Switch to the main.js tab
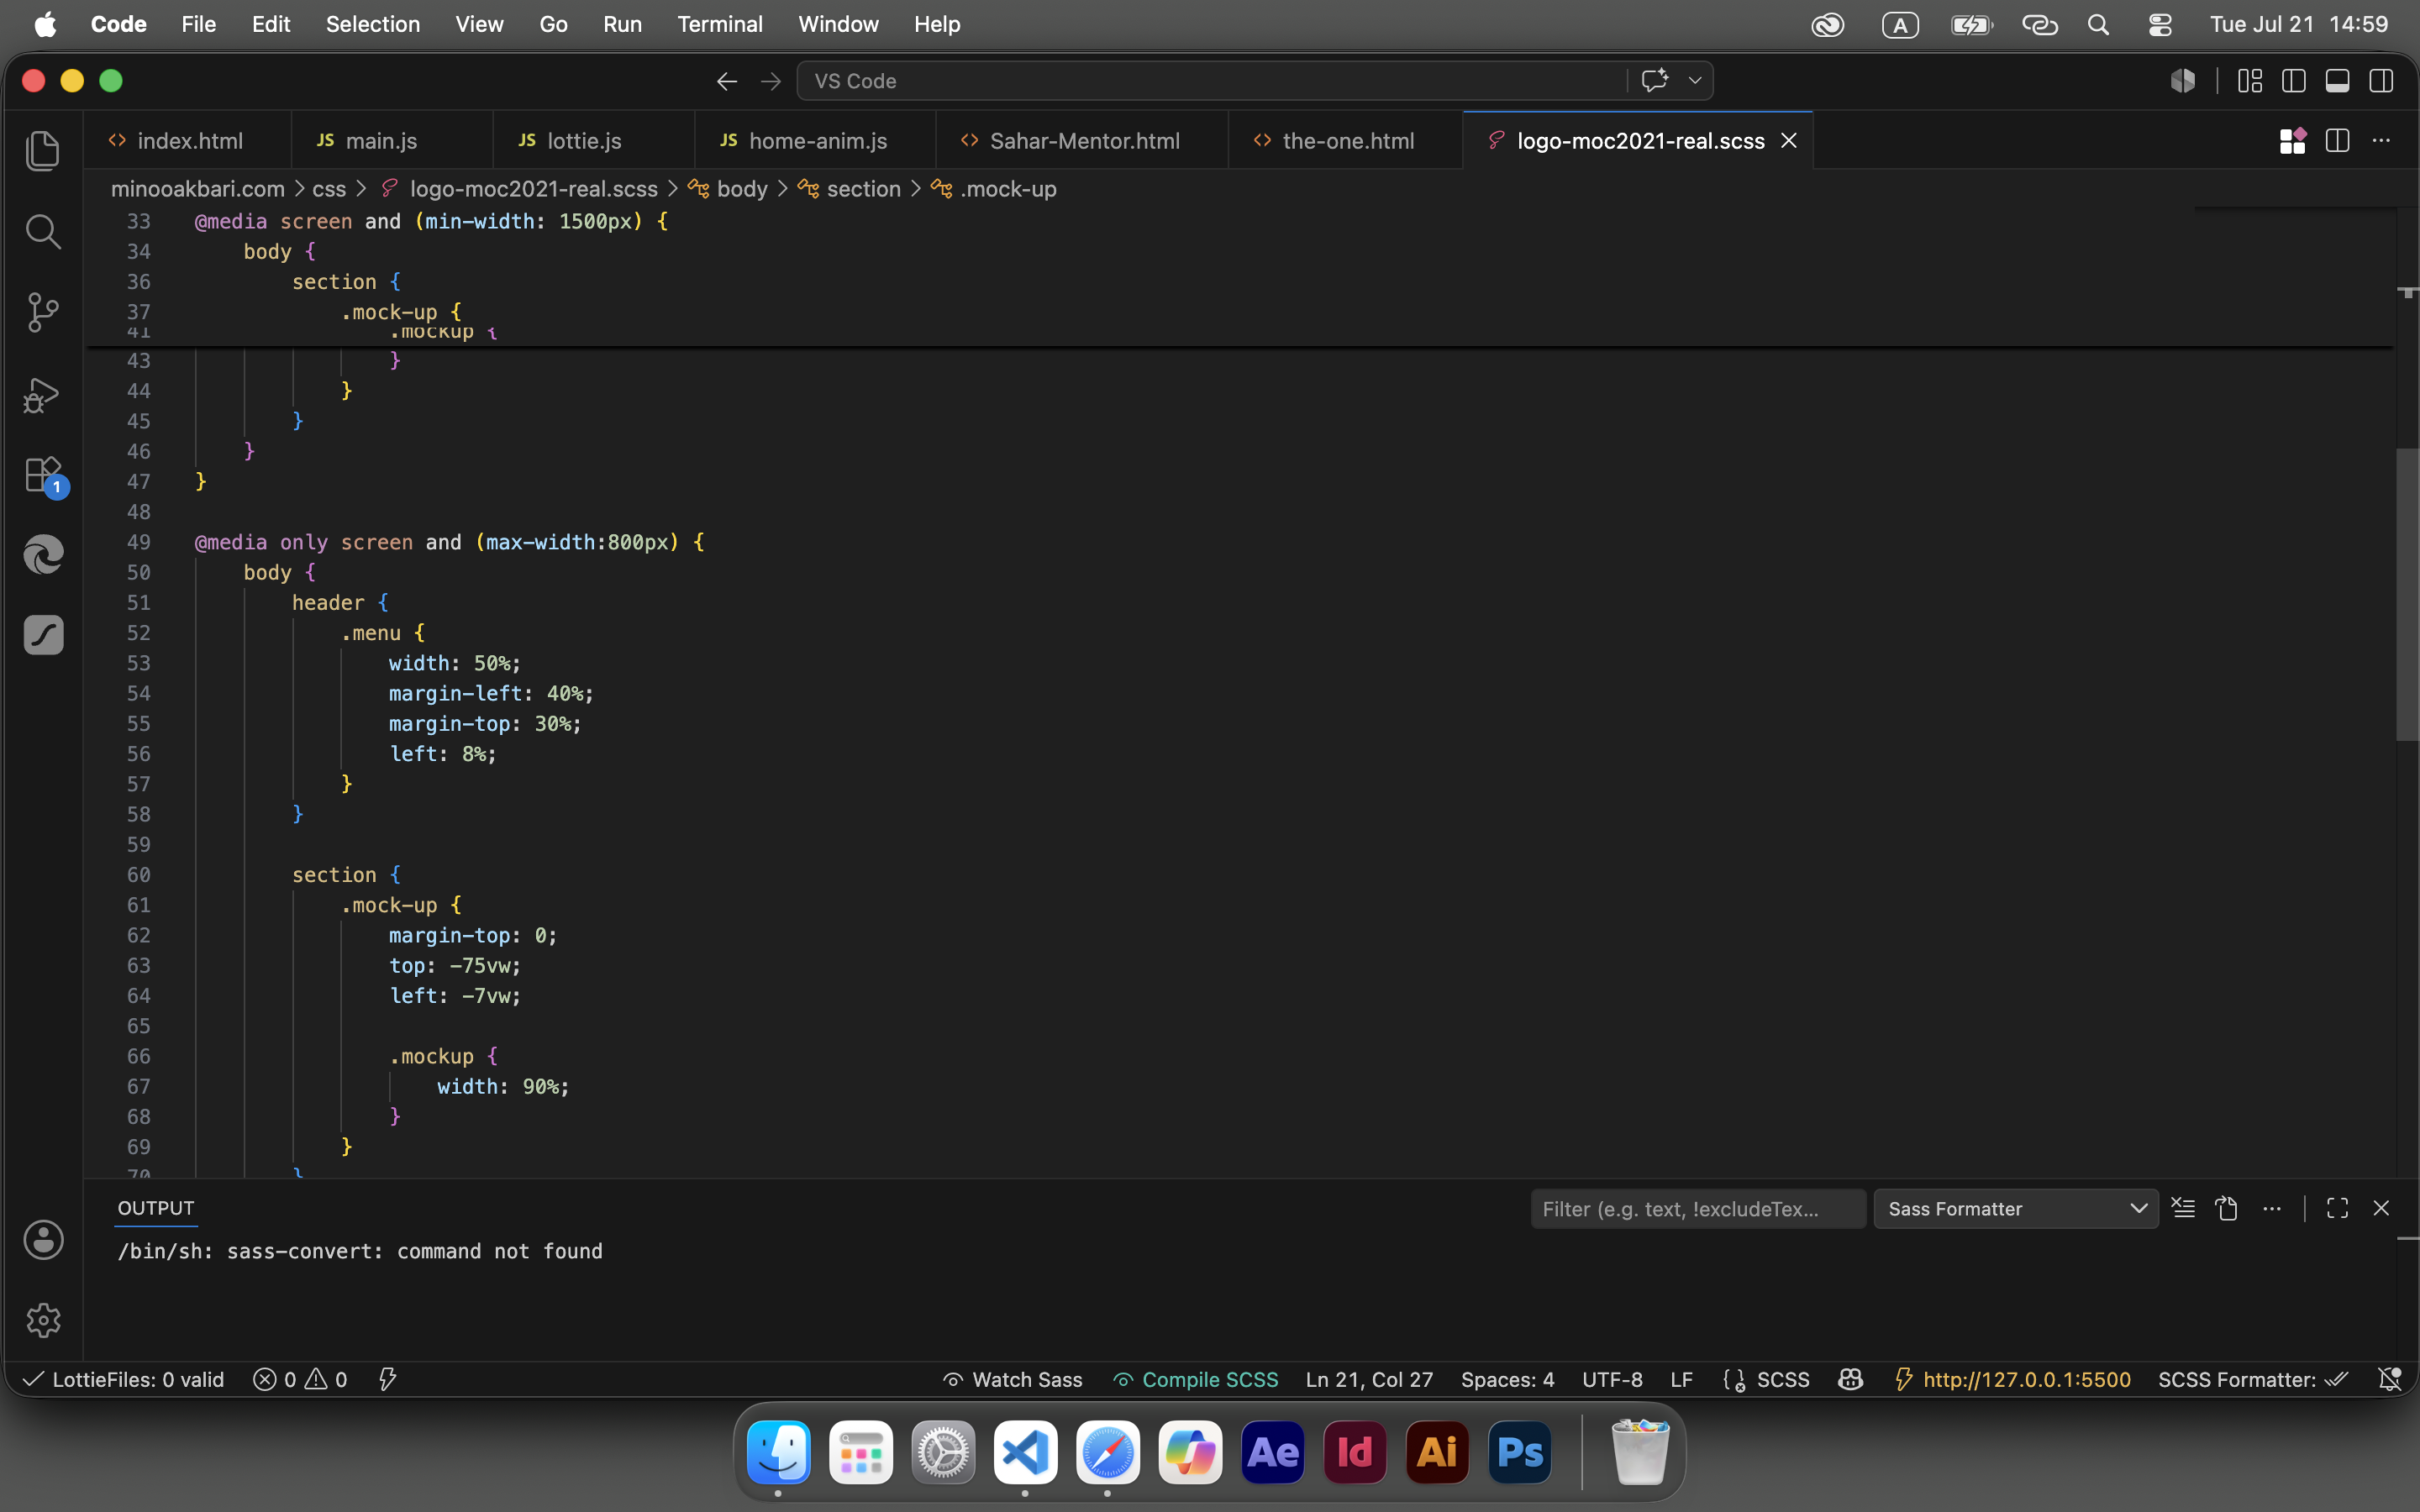This screenshot has width=2420, height=1512. 381,141
